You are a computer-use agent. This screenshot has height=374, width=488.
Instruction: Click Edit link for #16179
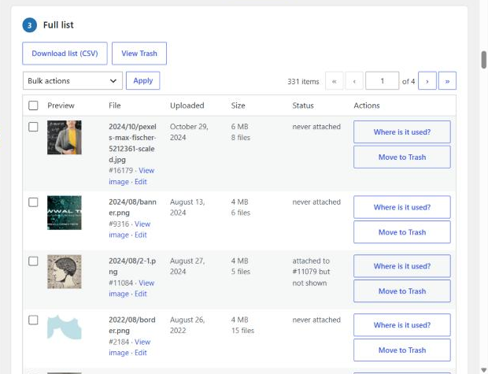coord(141,182)
